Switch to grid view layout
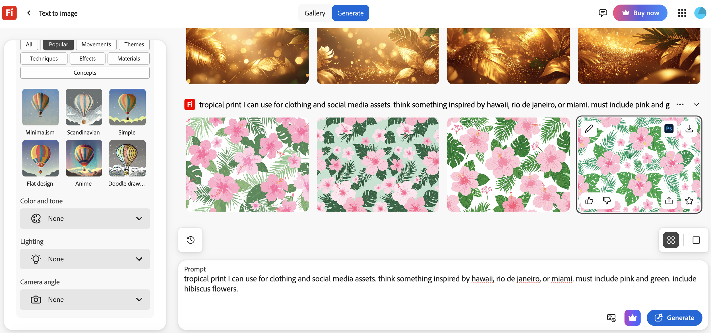 [671, 240]
